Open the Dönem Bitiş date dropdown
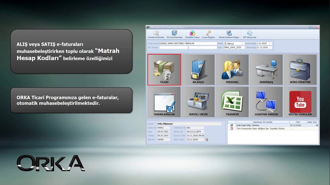 (271, 48)
